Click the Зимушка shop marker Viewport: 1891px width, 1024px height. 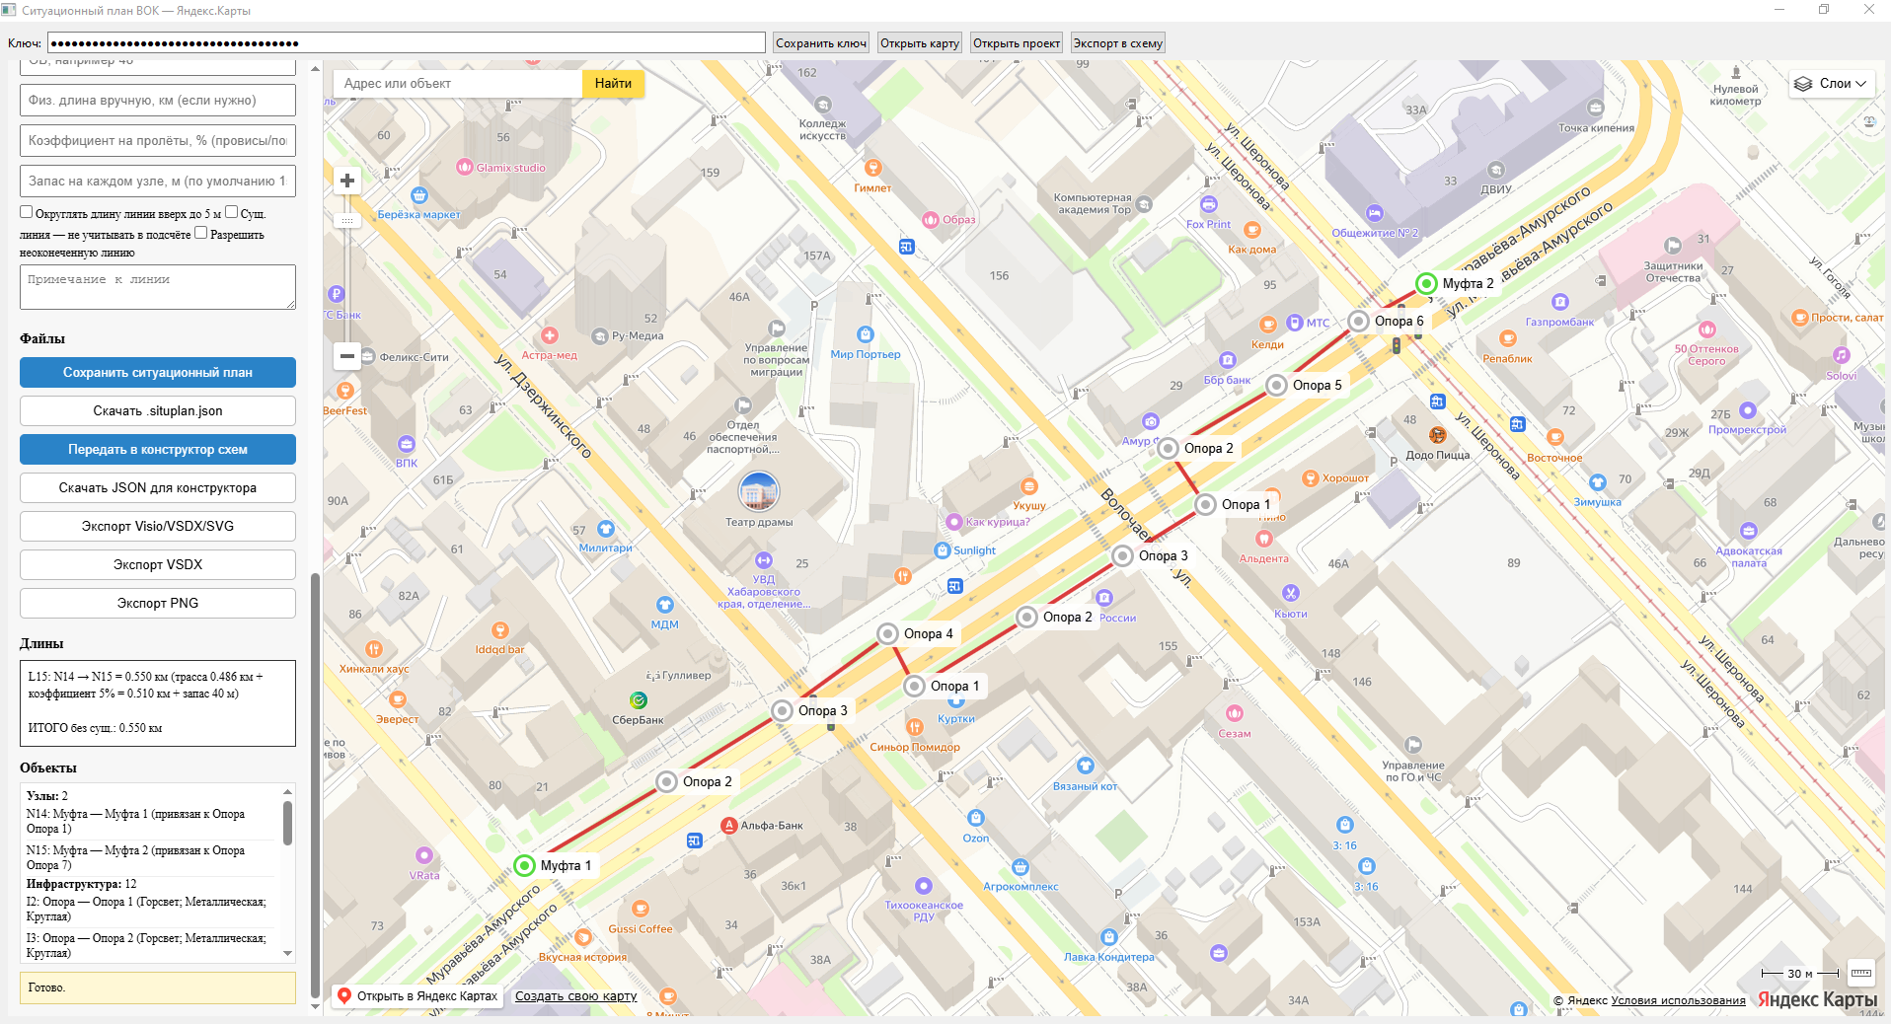pyautogui.click(x=1598, y=482)
